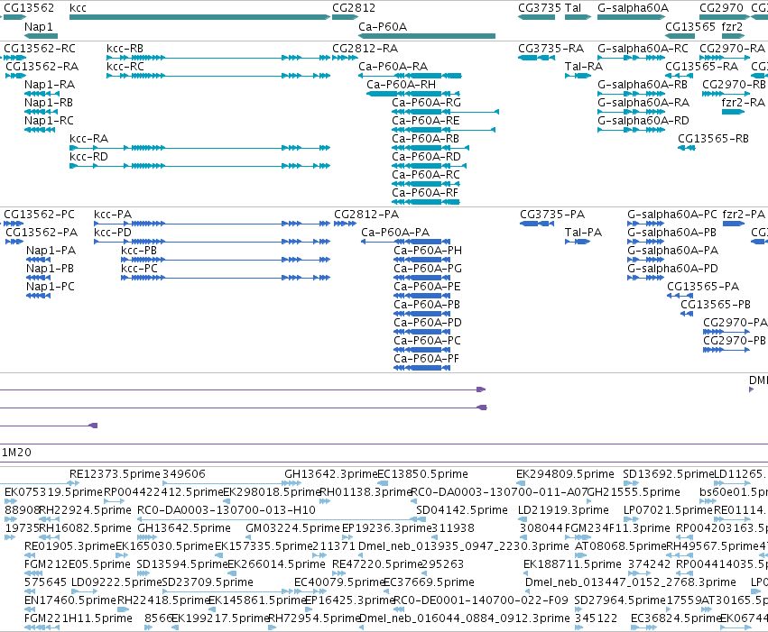Click transcript Ca-P60A-RG label
The height and width of the screenshot is (632, 768).
coord(426,103)
